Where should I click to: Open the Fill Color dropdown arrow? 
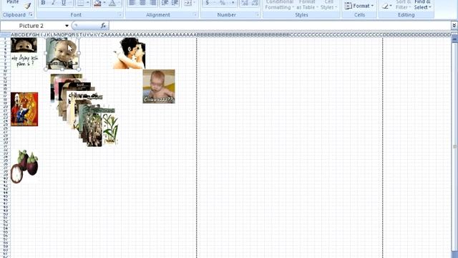(x=104, y=3)
